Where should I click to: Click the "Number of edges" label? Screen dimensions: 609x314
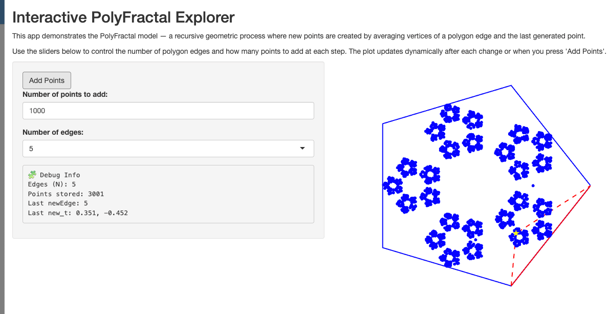pos(53,132)
